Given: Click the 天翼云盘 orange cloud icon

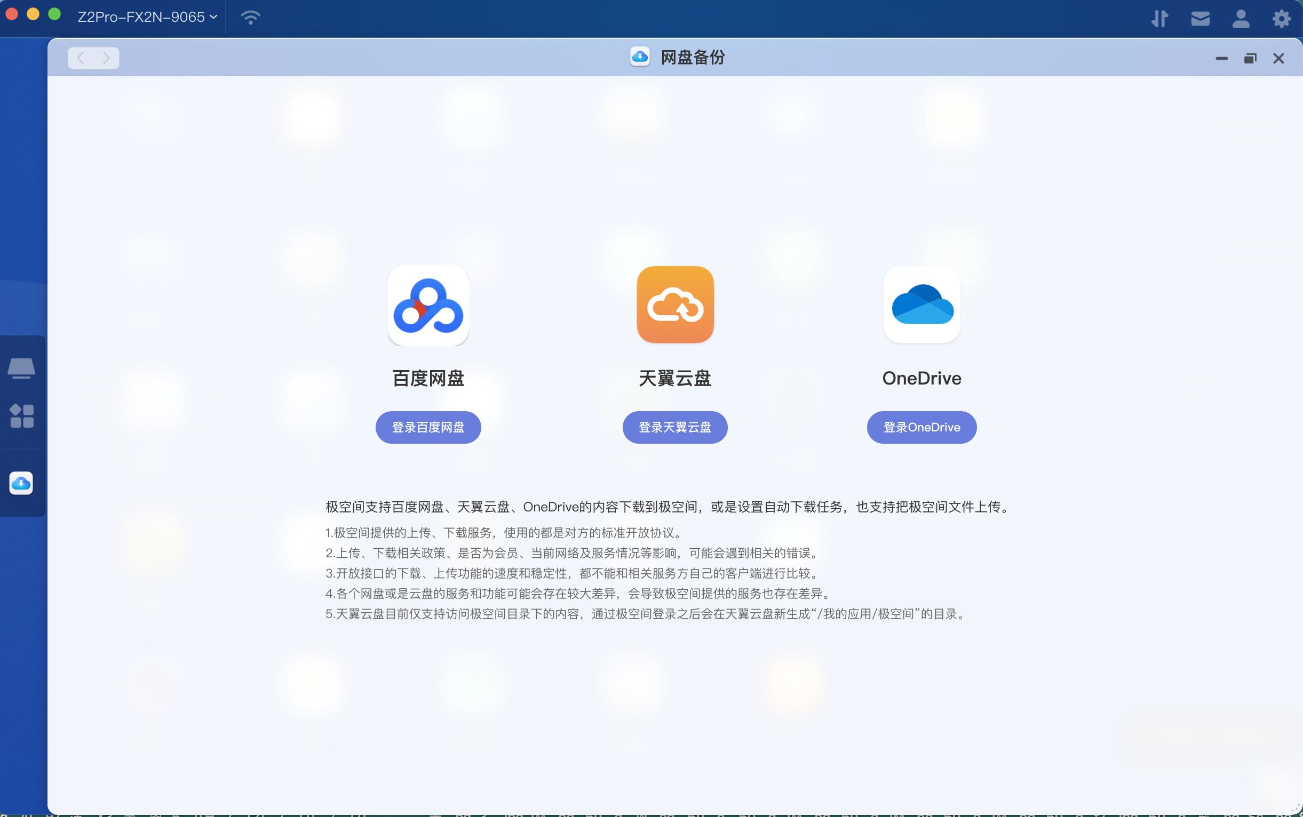Looking at the screenshot, I should [675, 305].
